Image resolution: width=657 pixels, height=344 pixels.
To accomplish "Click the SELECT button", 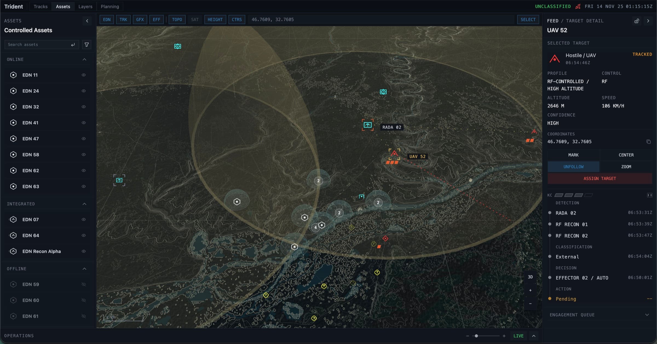I will coord(528,20).
